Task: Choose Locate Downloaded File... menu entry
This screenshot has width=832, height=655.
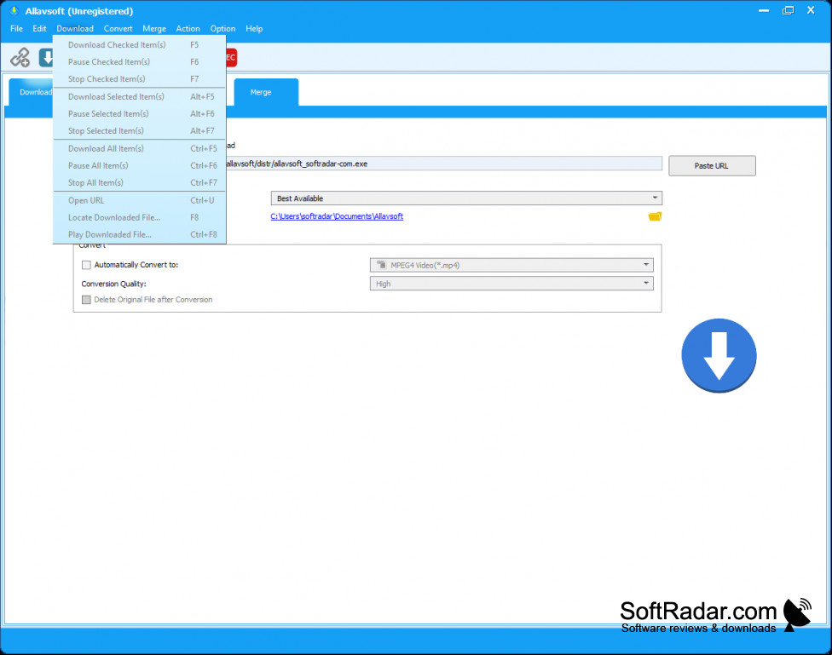Action: click(x=140, y=217)
